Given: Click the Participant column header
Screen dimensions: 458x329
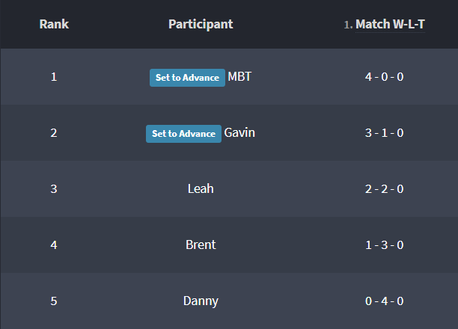Looking at the screenshot, I should 201,24.
